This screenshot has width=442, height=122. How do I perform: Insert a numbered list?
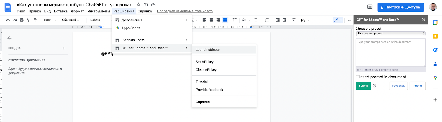[x=267, y=20]
